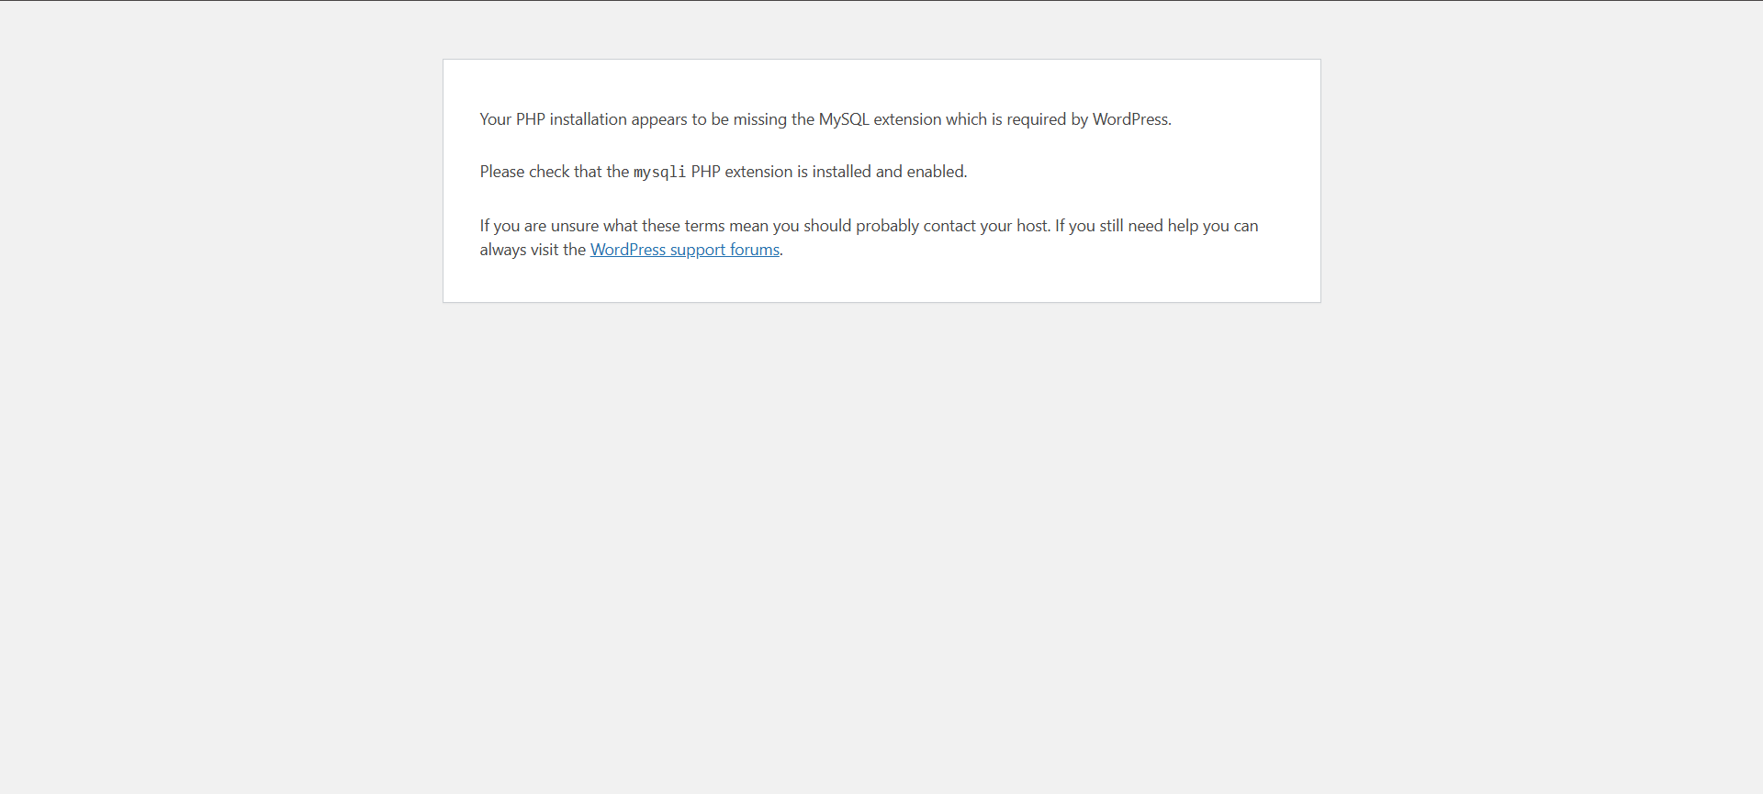1763x794 pixels.
Task: Click the 'Your PHP installation appears' sentence
Action: coord(825,119)
